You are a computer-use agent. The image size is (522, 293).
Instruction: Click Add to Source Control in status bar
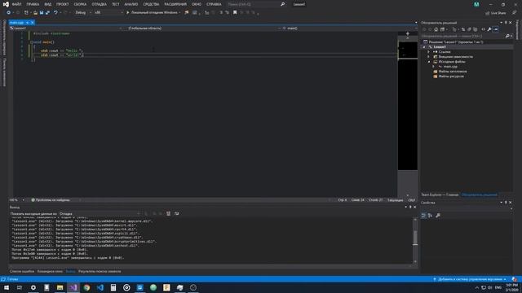tap(470, 279)
